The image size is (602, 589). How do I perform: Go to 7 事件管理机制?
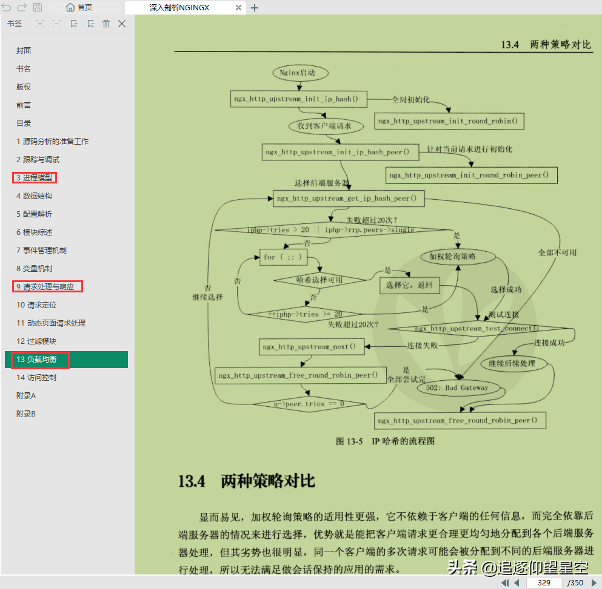tap(41, 251)
